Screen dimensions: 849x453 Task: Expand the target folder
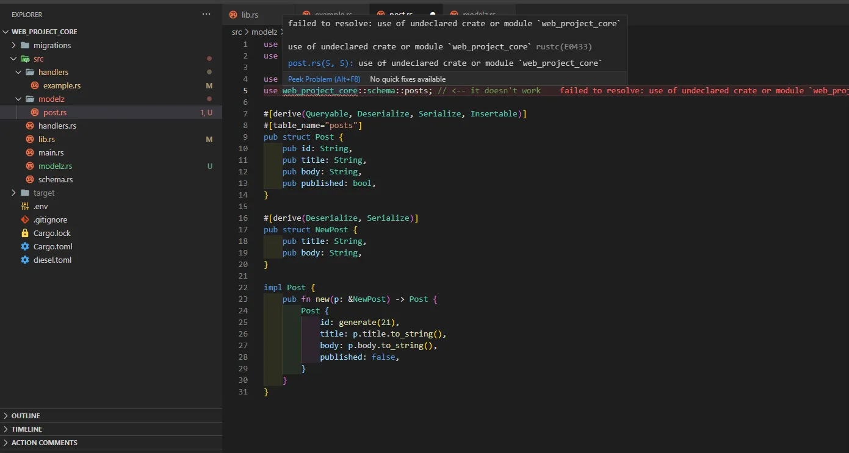[x=14, y=193]
